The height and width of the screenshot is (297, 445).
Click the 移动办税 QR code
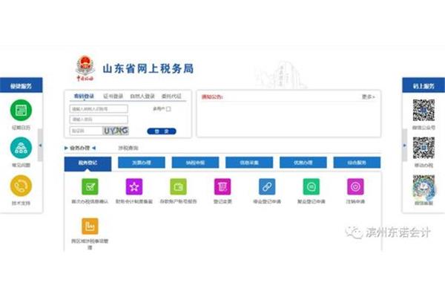coord(423,148)
